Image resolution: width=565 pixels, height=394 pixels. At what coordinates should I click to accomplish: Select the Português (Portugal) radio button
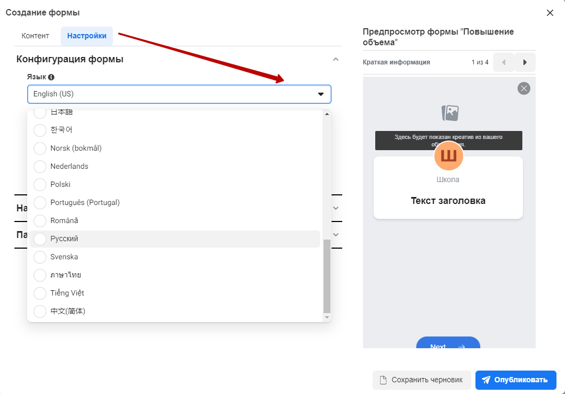[40, 202]
